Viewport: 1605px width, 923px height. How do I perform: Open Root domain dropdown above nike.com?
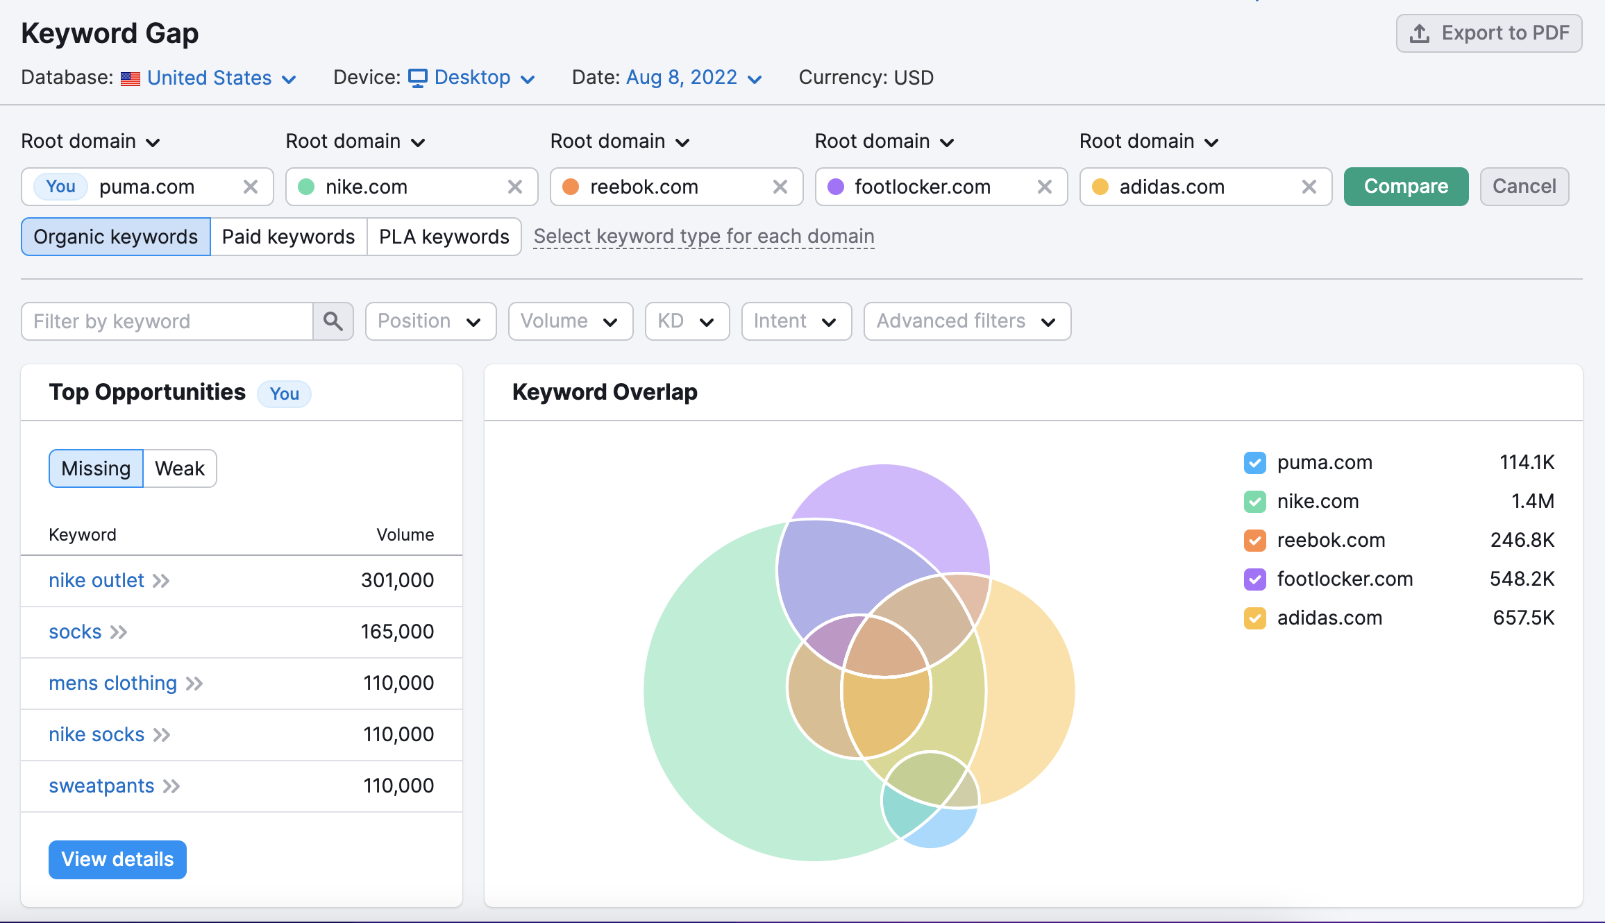click(x=355, y=142)
